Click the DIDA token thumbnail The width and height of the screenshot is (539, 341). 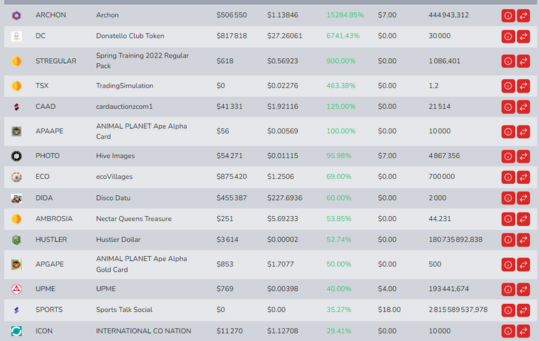[17, 199]
